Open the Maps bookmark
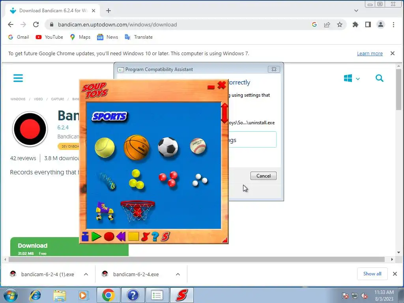 click(x=80, y=37)
